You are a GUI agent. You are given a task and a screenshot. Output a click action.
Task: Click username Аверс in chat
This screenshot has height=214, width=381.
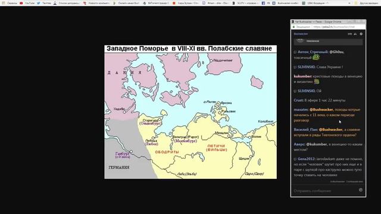[x=299, y=144]
